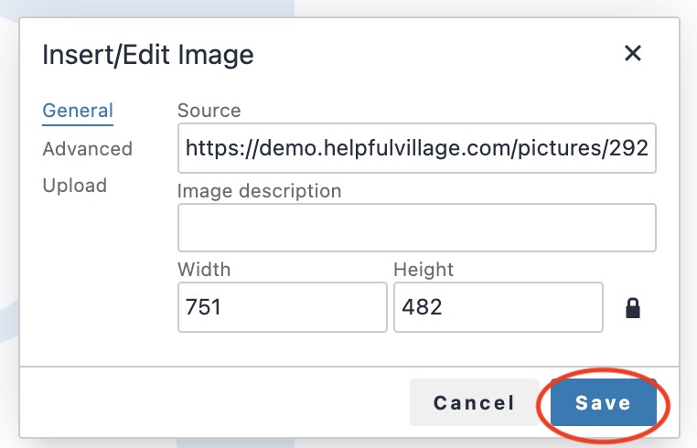Click the Height label
This screenshot has width=697, height=448.
coord(424,270)
